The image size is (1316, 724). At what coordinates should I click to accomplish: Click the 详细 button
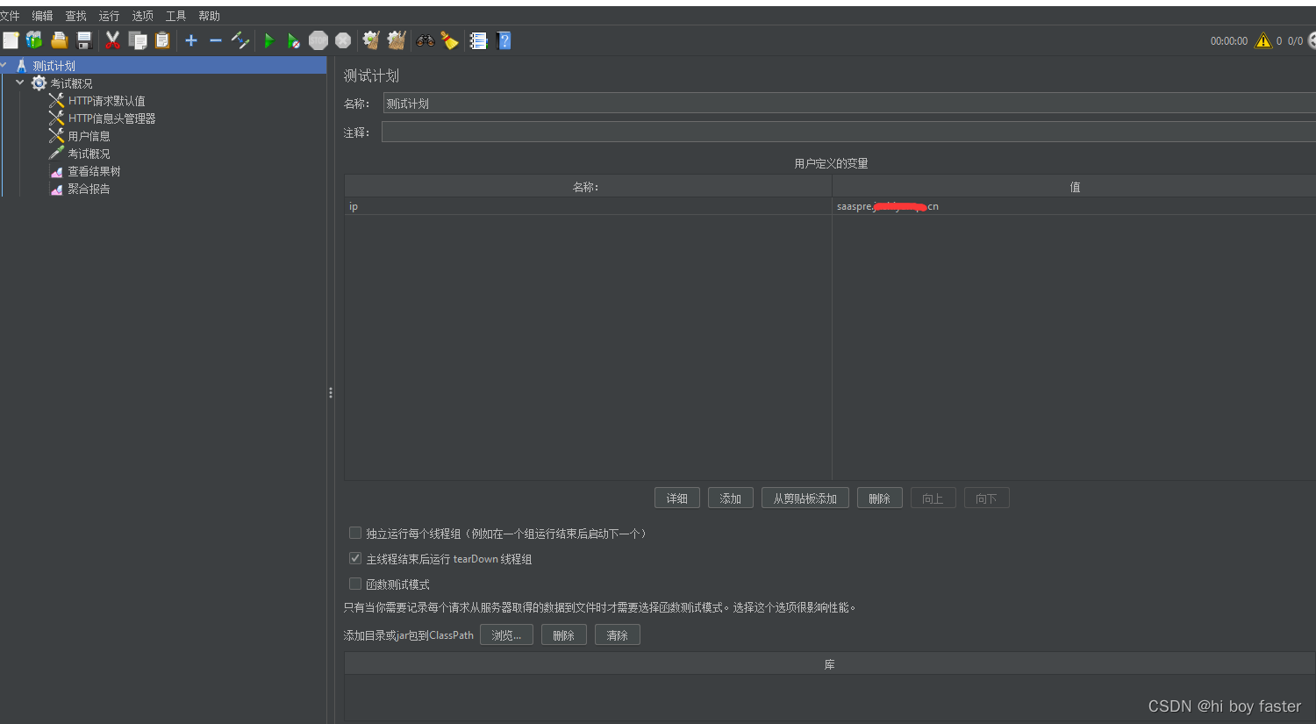point(677,498)
